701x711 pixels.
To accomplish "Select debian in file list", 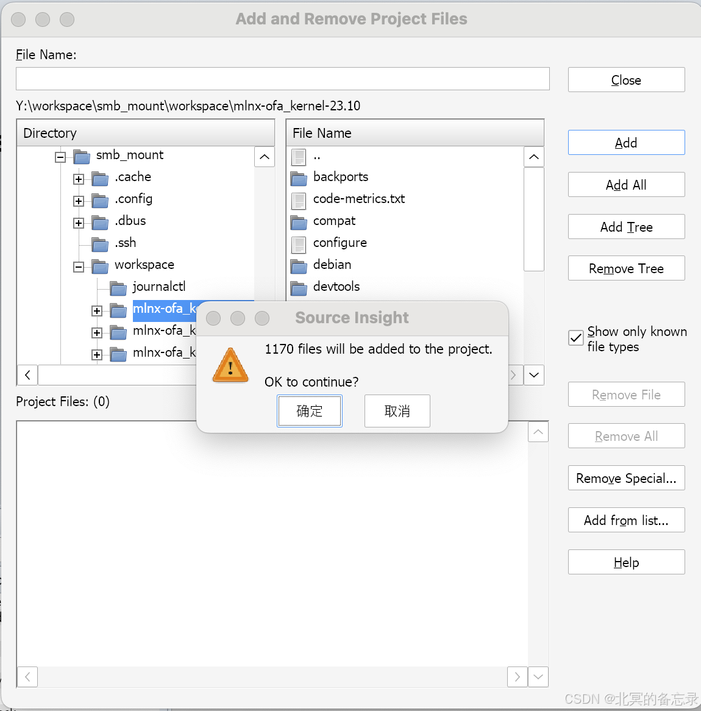I will [x=332, y=265].
